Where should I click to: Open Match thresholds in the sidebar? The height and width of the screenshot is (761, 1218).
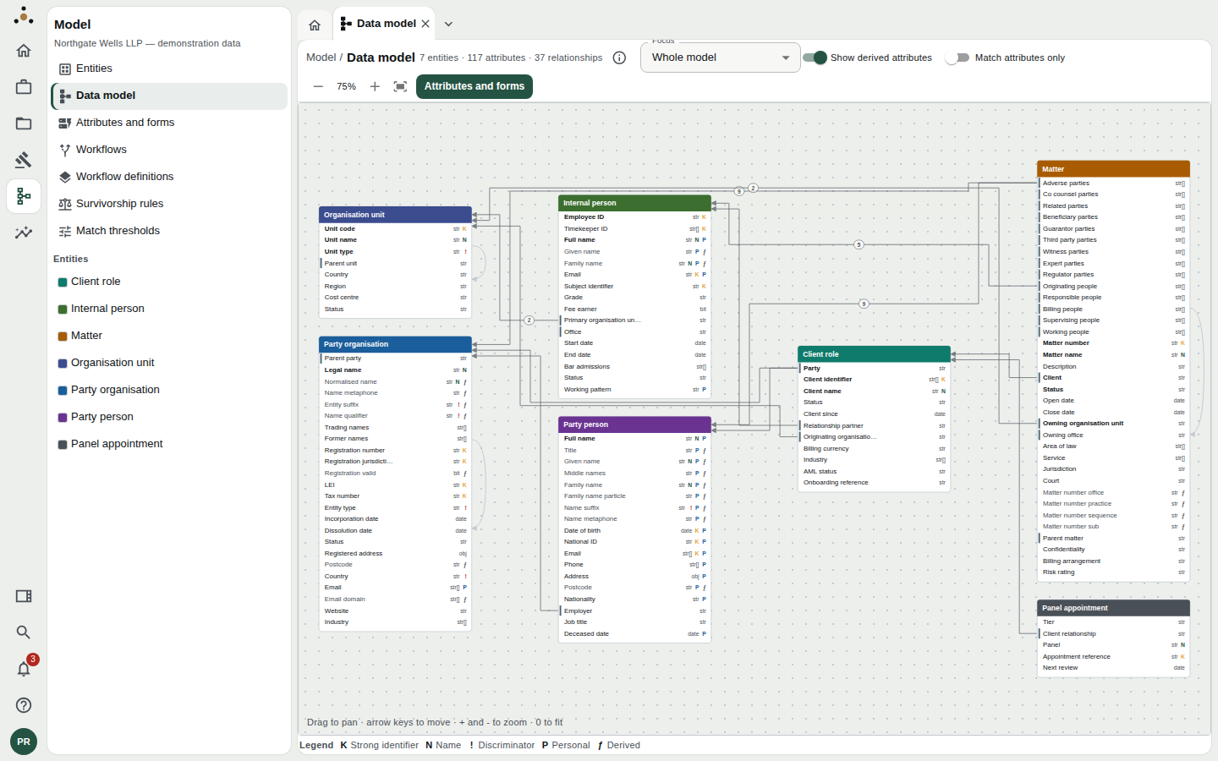pos(169,231)
